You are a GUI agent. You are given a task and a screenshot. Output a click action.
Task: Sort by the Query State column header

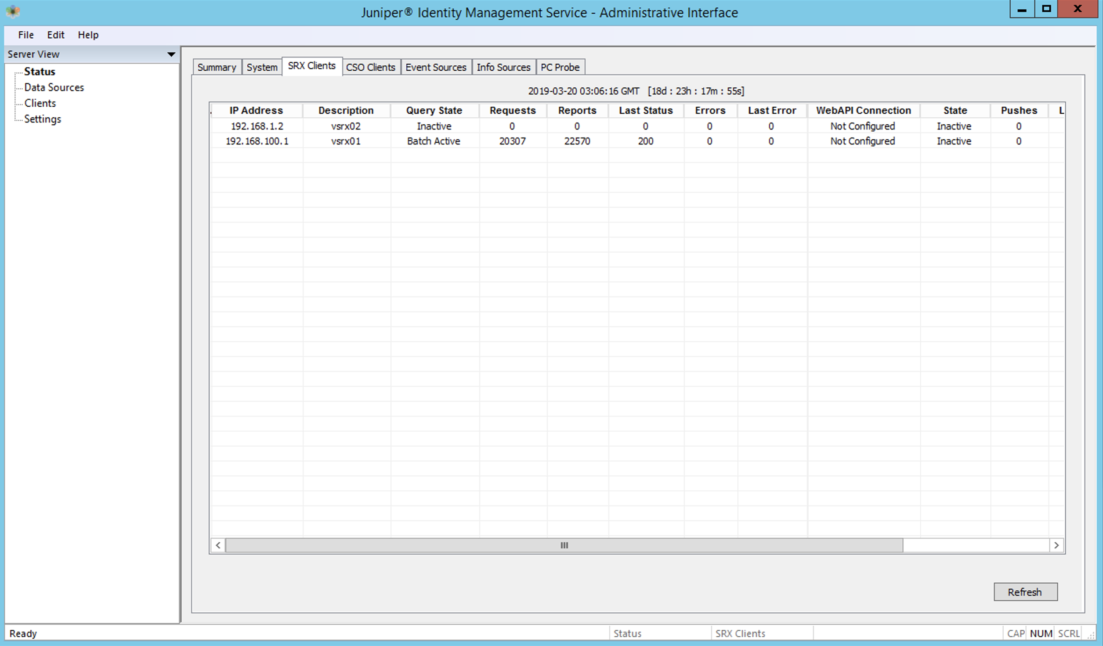[x=434, y=111]
